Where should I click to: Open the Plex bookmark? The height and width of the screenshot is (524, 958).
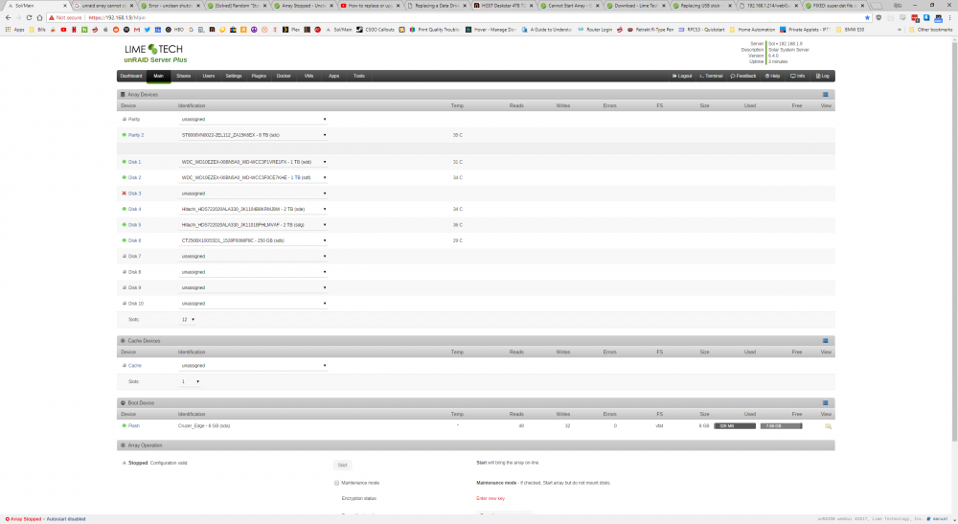(291, 30)
